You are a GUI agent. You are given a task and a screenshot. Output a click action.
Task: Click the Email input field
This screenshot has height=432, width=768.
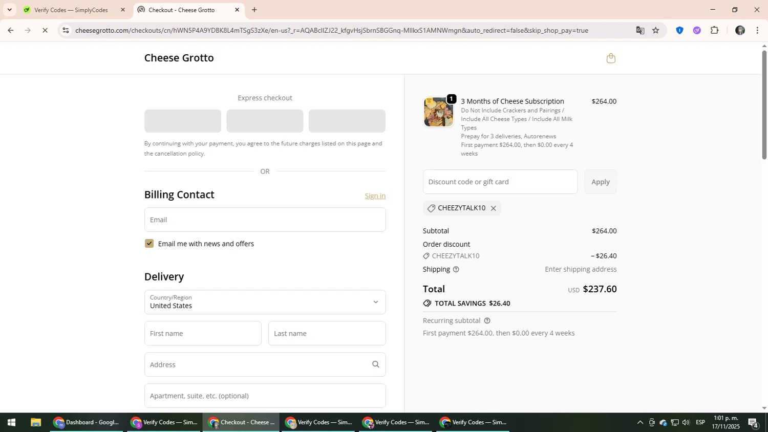tap(265, 220)
